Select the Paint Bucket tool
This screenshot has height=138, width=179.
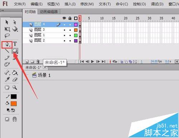[15, 72]
